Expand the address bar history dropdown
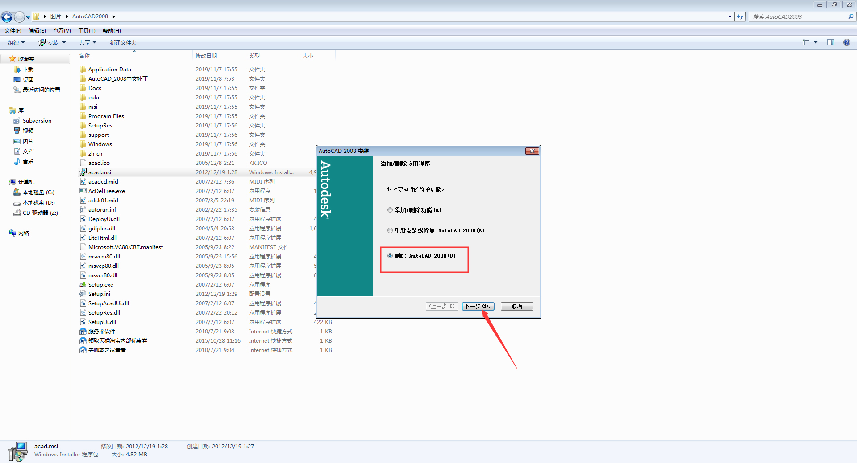This screenshot has height=463, width=857. (x=730, y=16)
